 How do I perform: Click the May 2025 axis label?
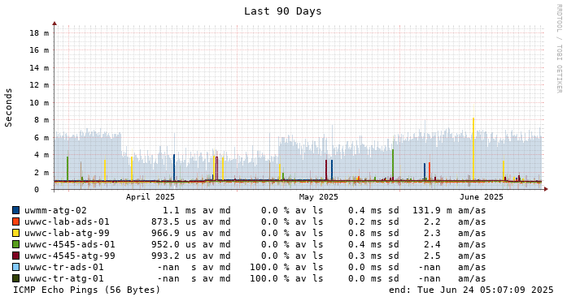tap(319, 197)
